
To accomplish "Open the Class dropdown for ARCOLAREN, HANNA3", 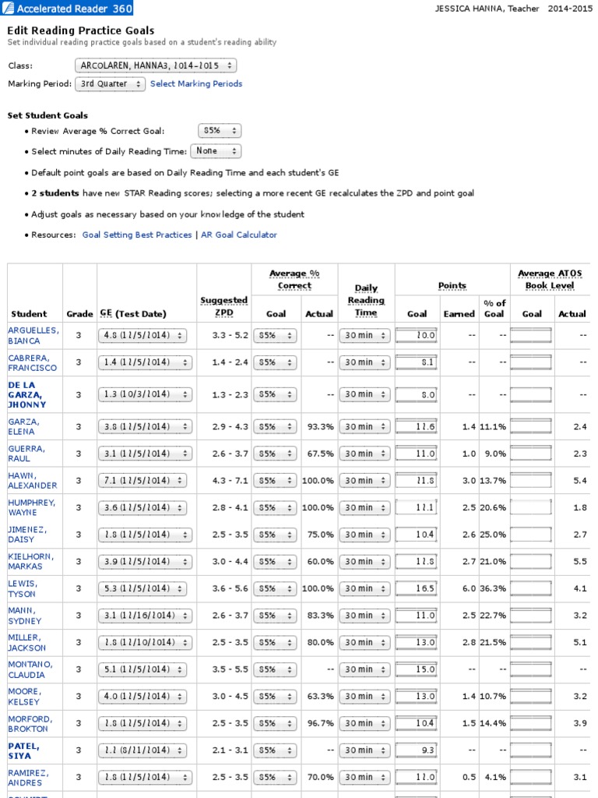I will [x=156, y=65].
